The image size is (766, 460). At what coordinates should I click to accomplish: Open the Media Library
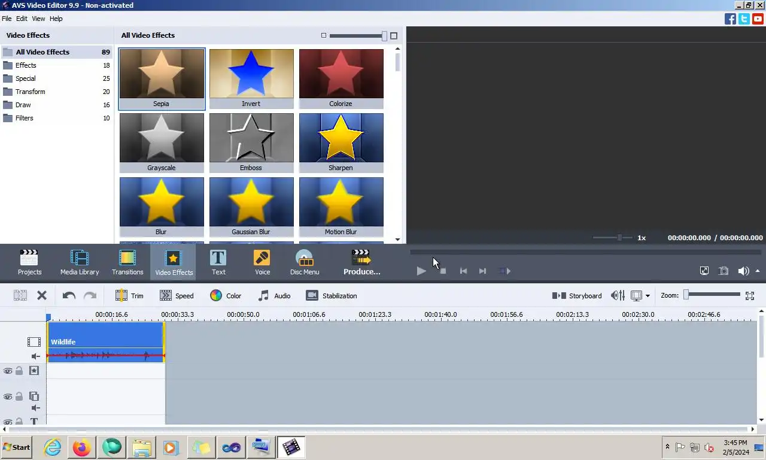80,263
